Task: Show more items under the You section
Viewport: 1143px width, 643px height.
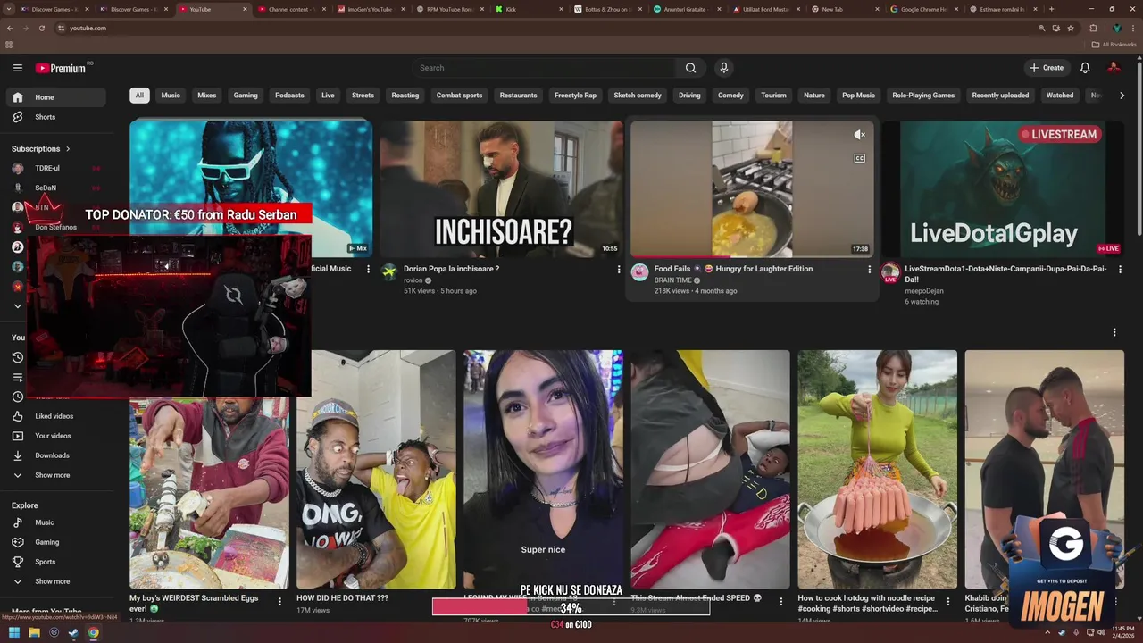Action: 55,475
